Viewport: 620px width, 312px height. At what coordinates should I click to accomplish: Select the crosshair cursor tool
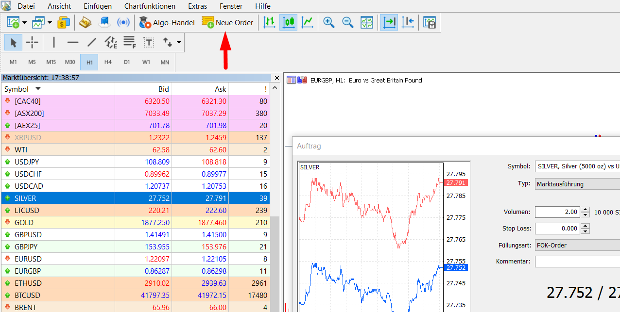coord(32,43)
